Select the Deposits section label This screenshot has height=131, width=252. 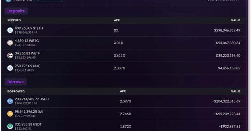coord(16,11)
